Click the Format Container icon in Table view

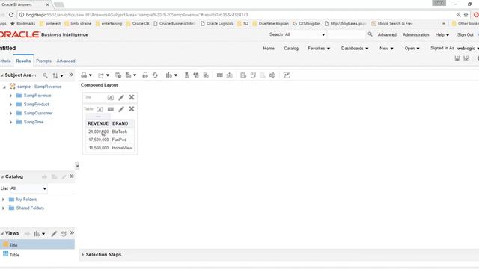(100, 109)
